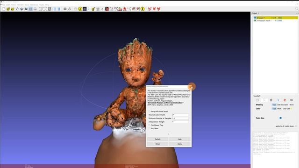Set Color mode to Mesh
Image resolution: width=299 pixels, height=168 pixels.
(x=279, y=109)
